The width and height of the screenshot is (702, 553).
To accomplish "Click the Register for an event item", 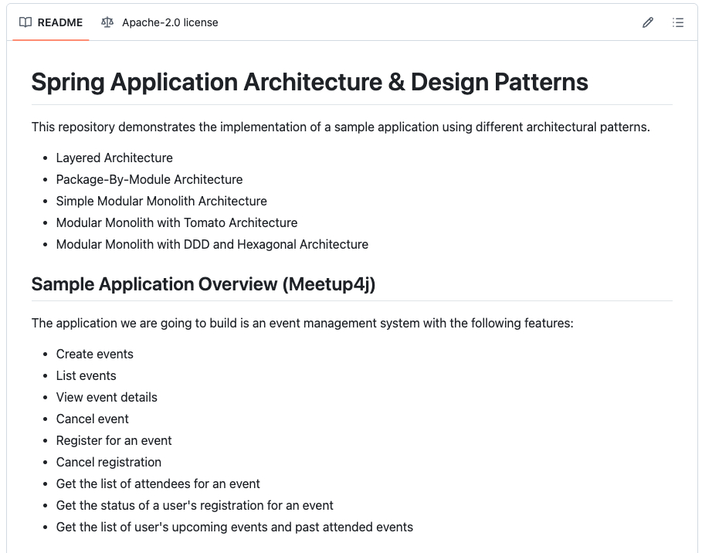I will tap(114, 440).
